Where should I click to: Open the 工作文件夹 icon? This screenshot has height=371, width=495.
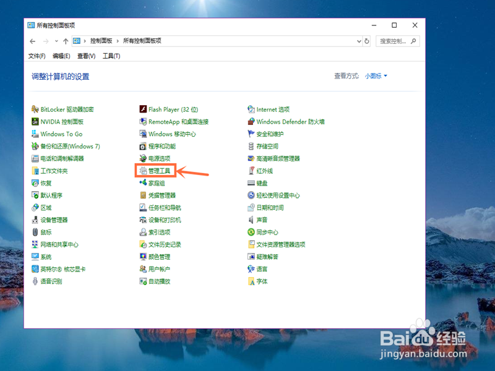click(35, 171)
